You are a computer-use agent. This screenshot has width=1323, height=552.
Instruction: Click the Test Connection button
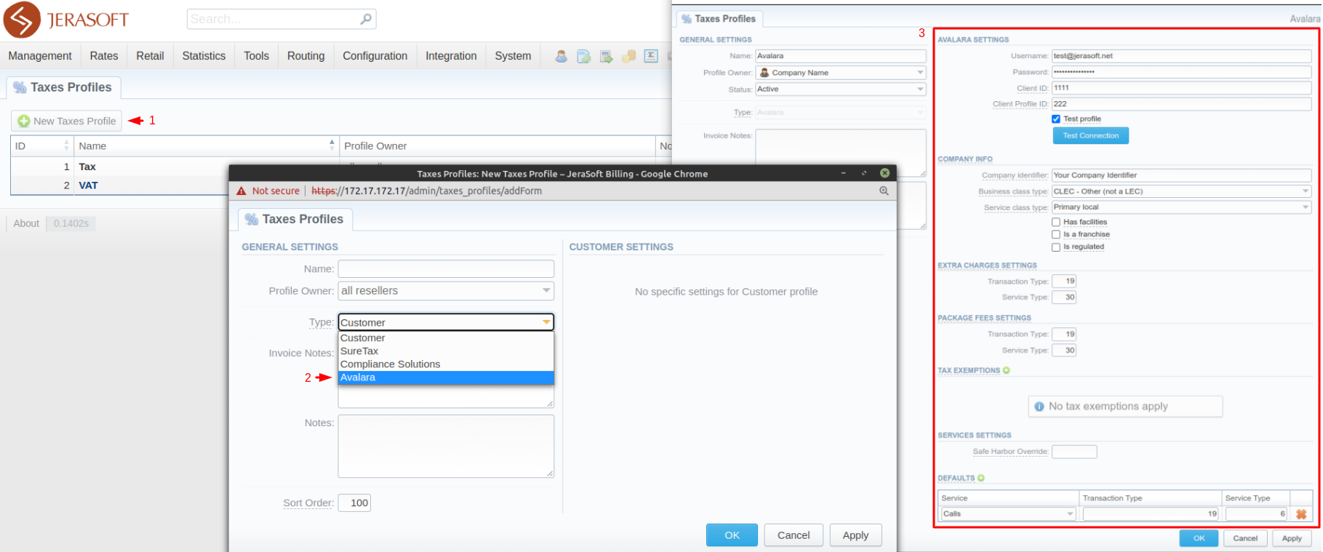(x=1090, y=135)
